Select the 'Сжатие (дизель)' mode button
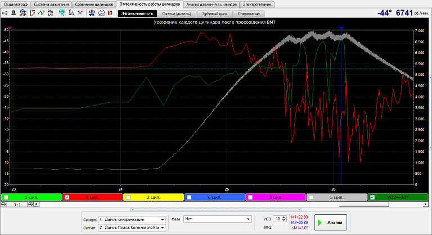The height and width of the screenshot is (235, 432). 176,13
